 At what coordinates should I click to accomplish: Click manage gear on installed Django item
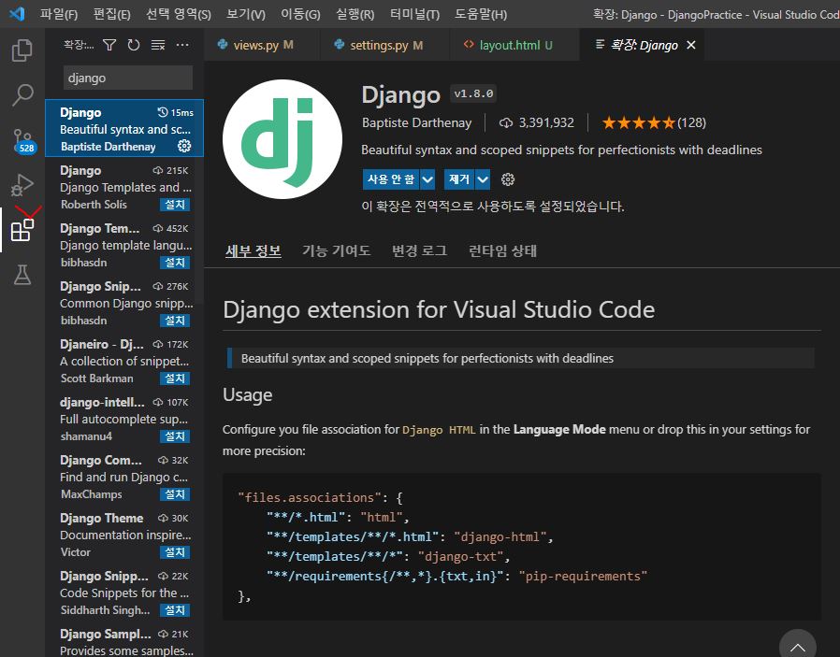pyautogui.click(x=183, y=146)
